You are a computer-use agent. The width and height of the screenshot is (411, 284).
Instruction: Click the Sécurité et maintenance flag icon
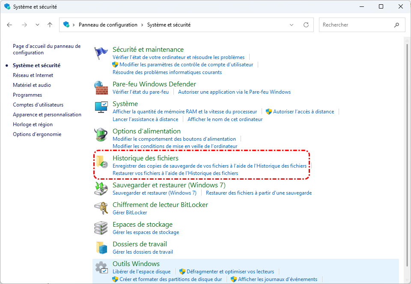(x=101, y=53)
